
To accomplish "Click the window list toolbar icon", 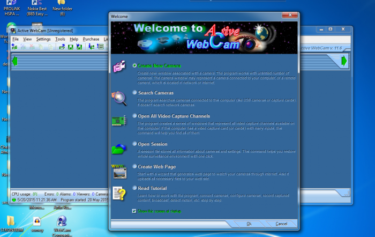I will pos(100,47).
